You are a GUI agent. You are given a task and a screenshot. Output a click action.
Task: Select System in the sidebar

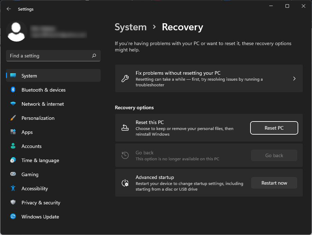(29, 76)
